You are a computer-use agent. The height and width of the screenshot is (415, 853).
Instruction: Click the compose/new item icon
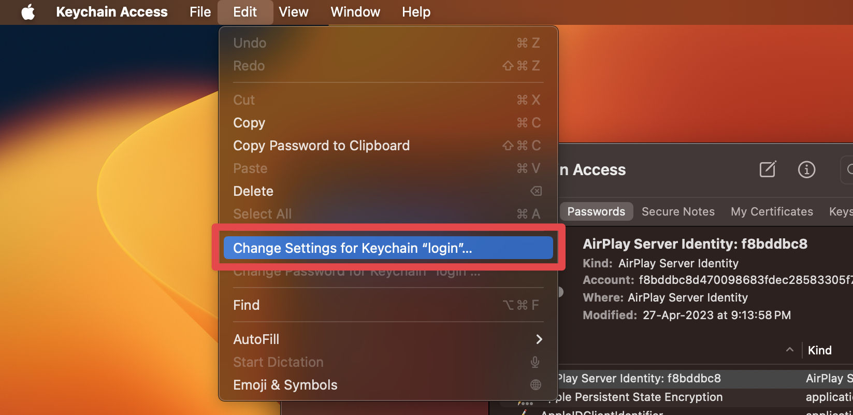coord(768,169)
